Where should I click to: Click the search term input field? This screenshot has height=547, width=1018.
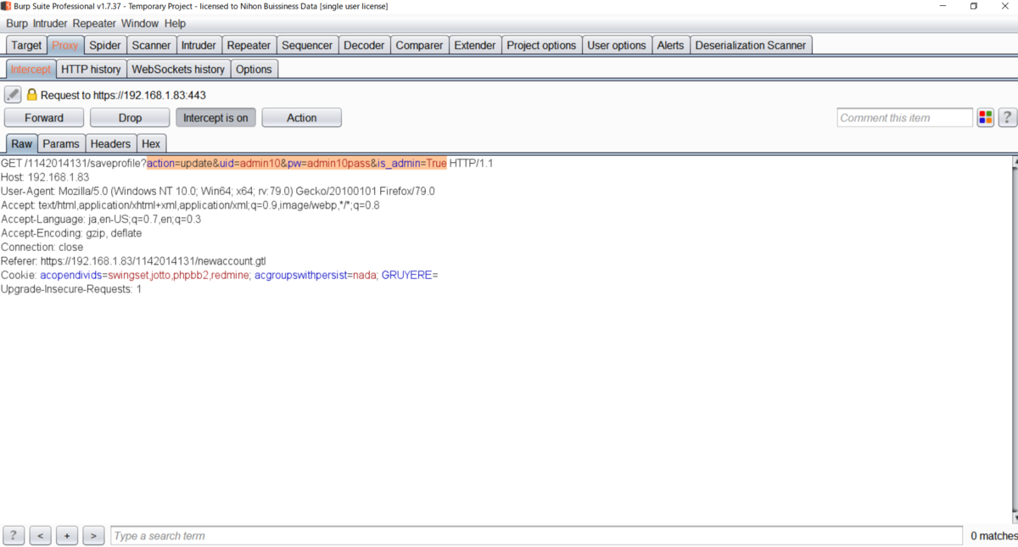pyautogui.click(x=537, y=536)
